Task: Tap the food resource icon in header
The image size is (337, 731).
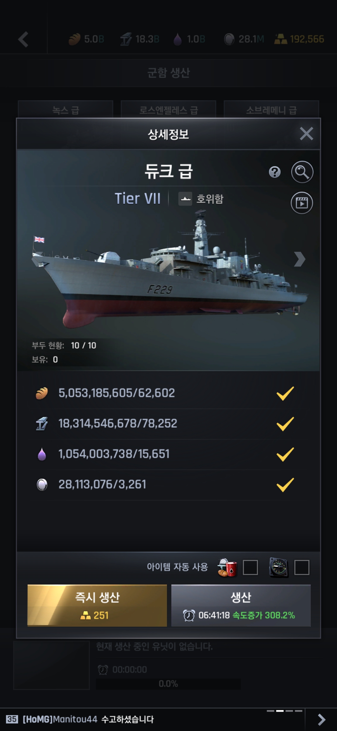Action: [x=74, y=39]
